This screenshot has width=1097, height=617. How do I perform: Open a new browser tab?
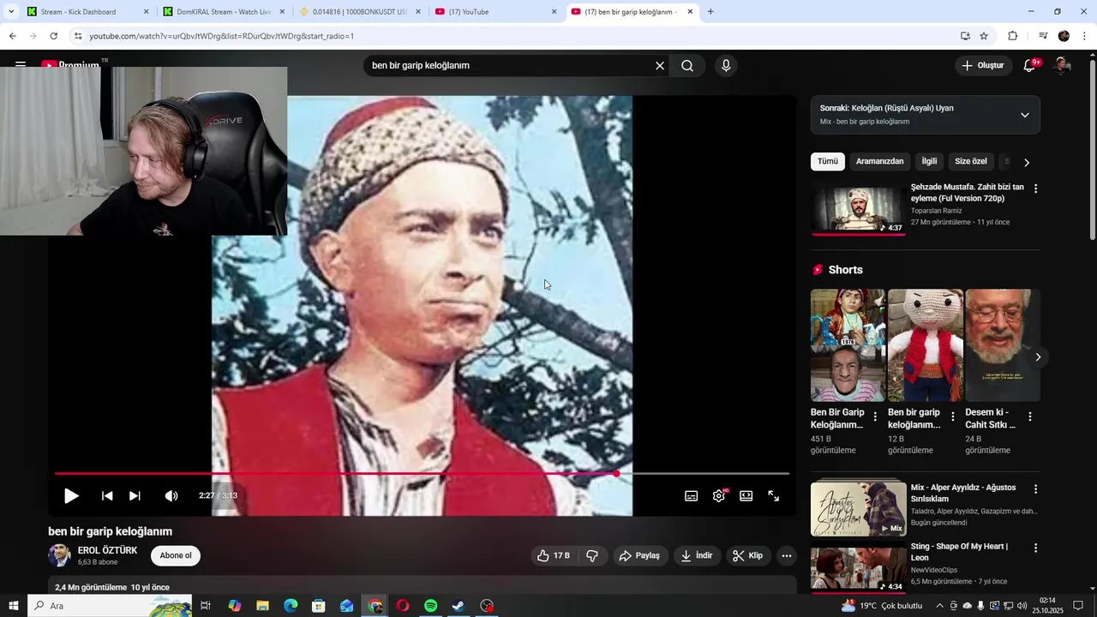710,12
